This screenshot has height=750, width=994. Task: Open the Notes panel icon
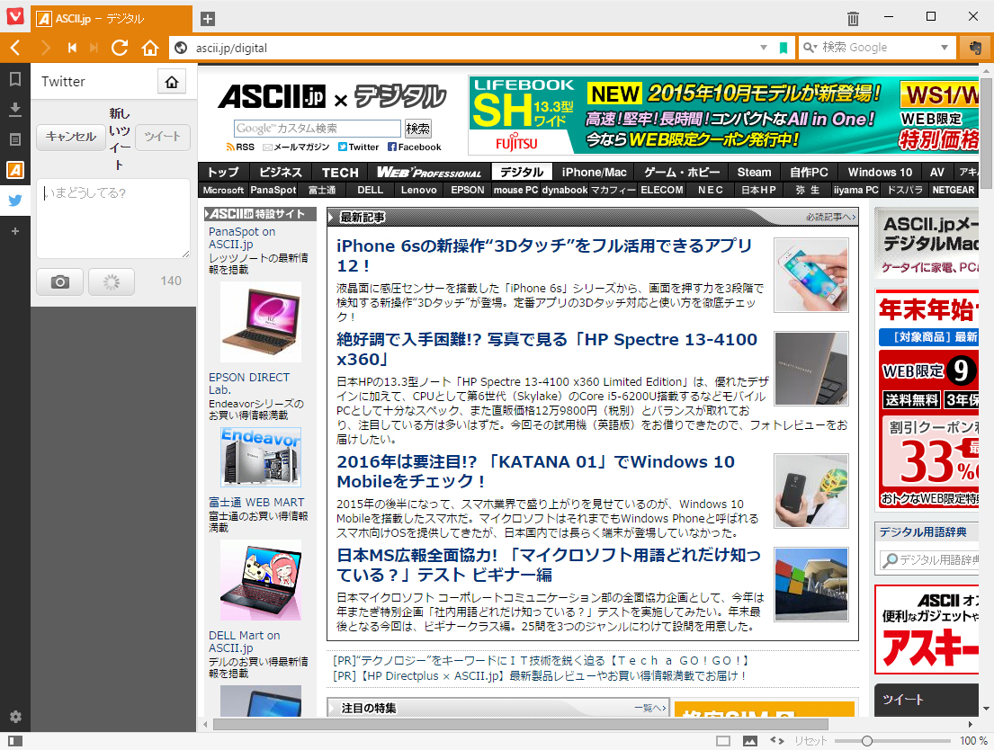15,139
